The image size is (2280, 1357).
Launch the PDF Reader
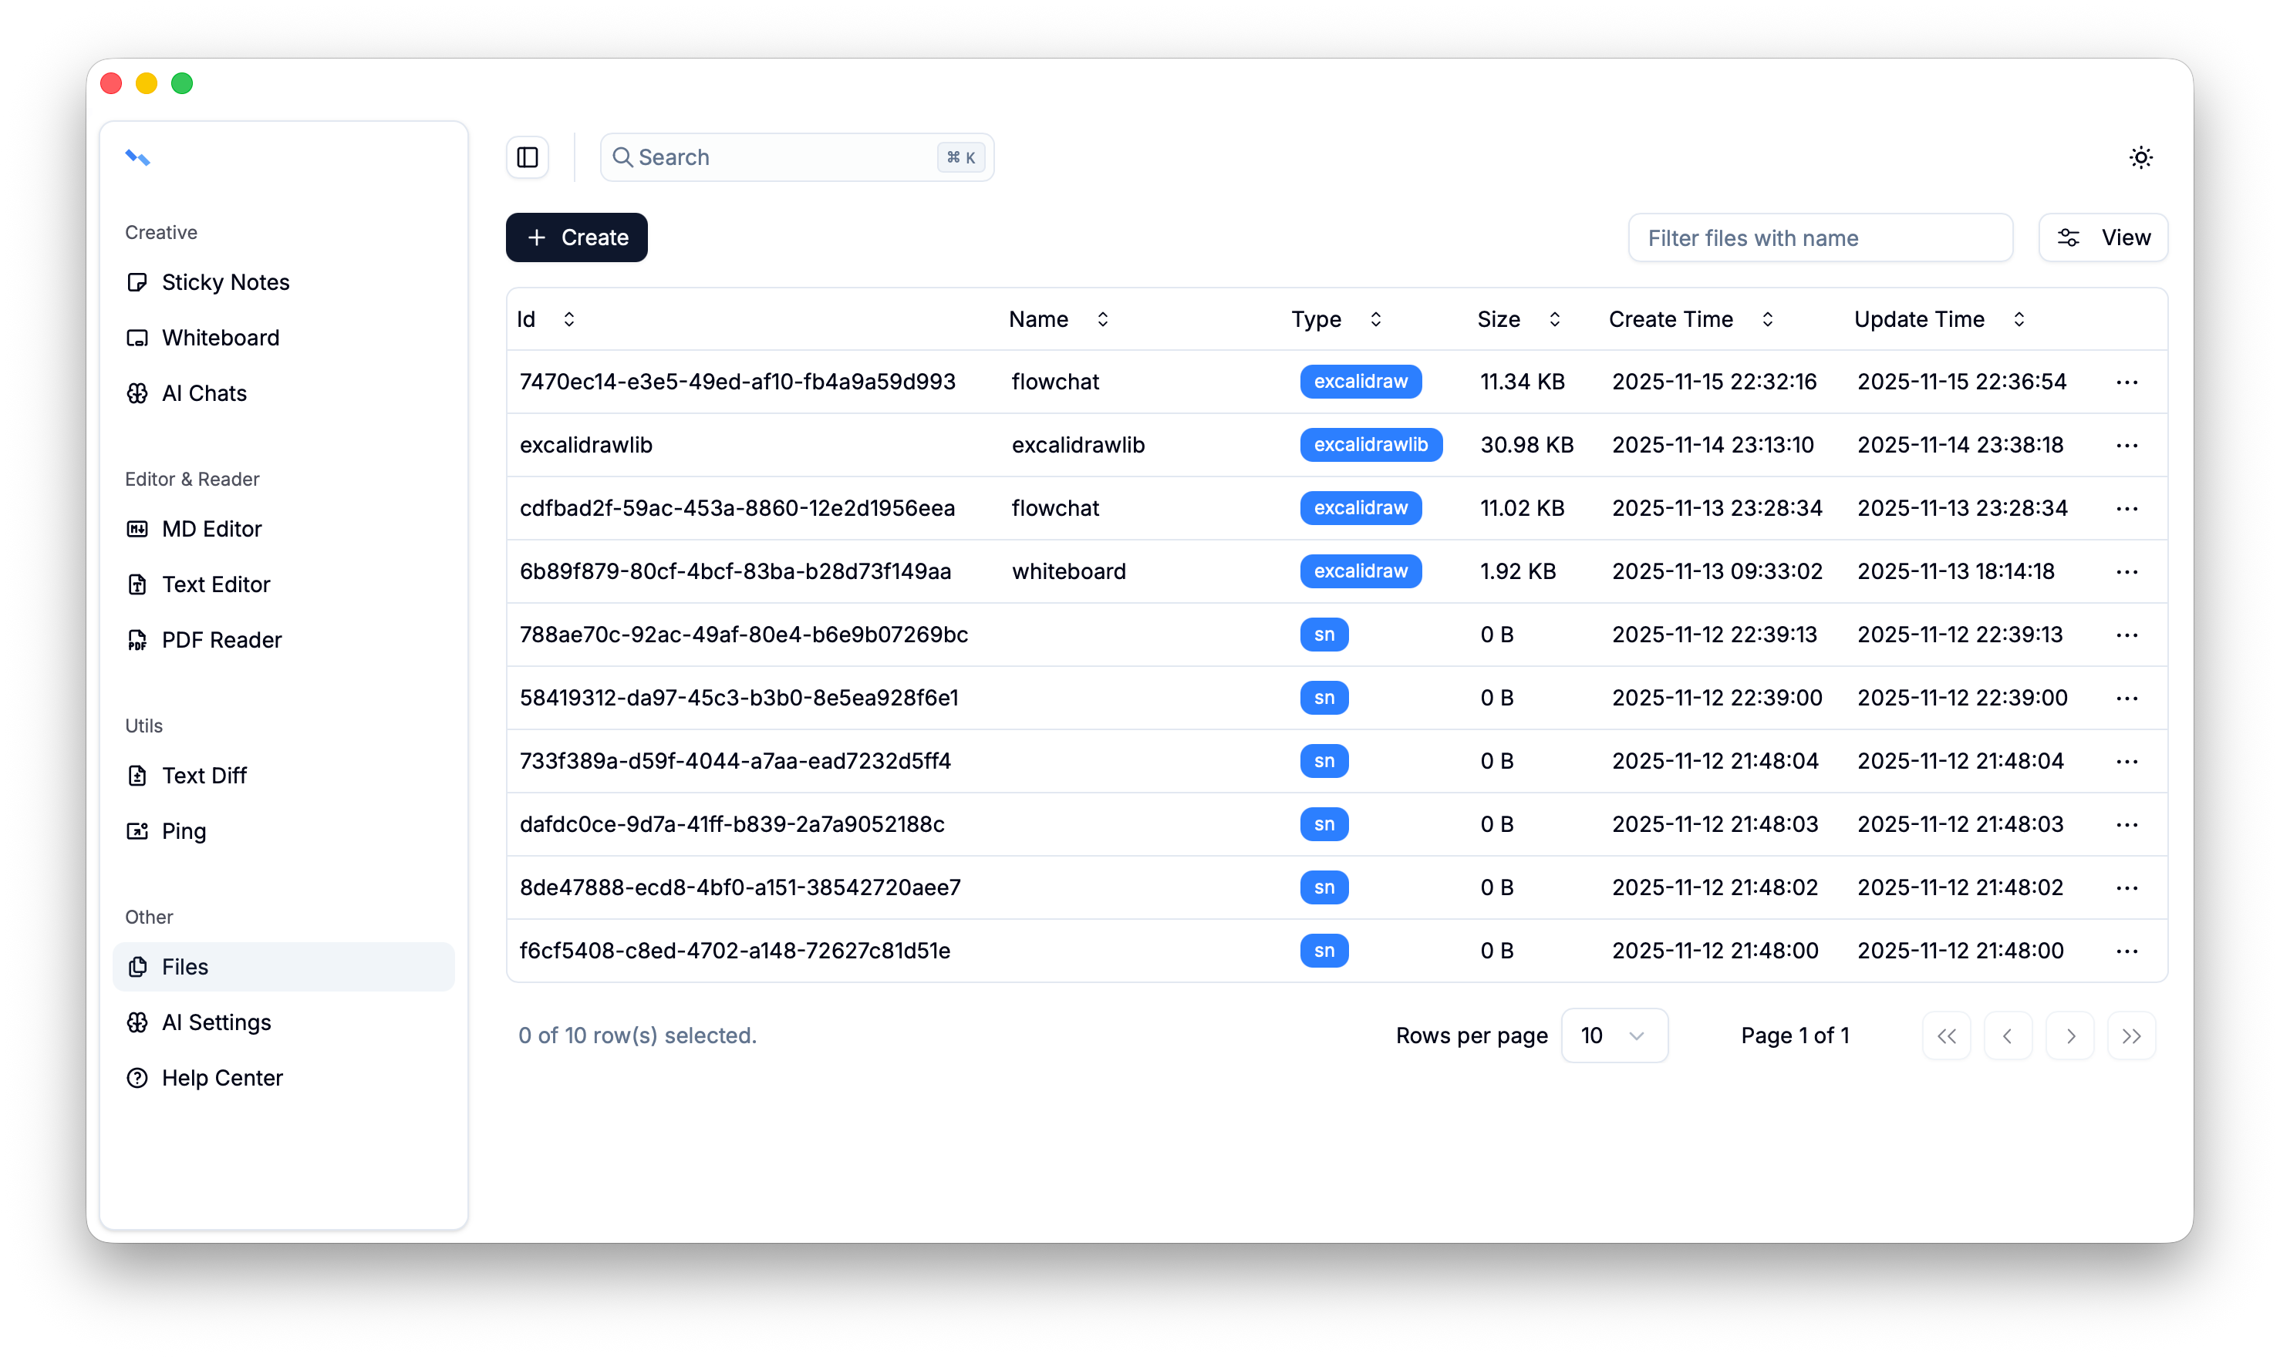pos(221,640)
